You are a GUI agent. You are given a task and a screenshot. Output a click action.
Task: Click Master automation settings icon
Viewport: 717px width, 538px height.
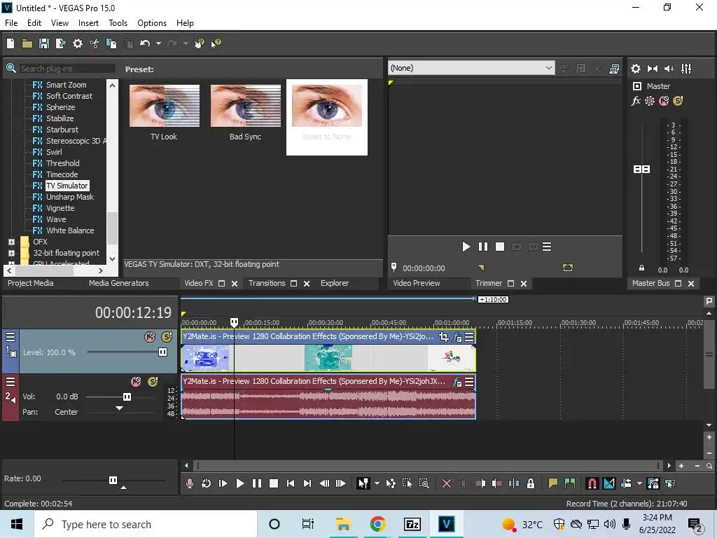(650, 101)
